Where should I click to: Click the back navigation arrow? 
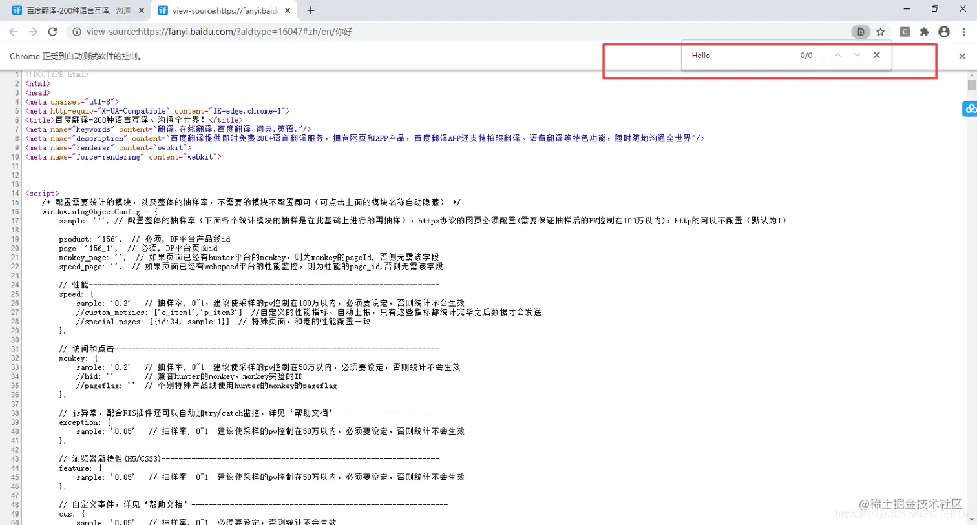(14, 31)
